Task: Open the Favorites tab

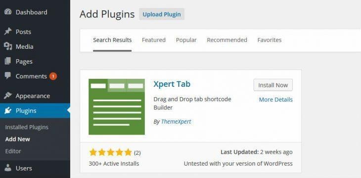Action: (270, 40)
